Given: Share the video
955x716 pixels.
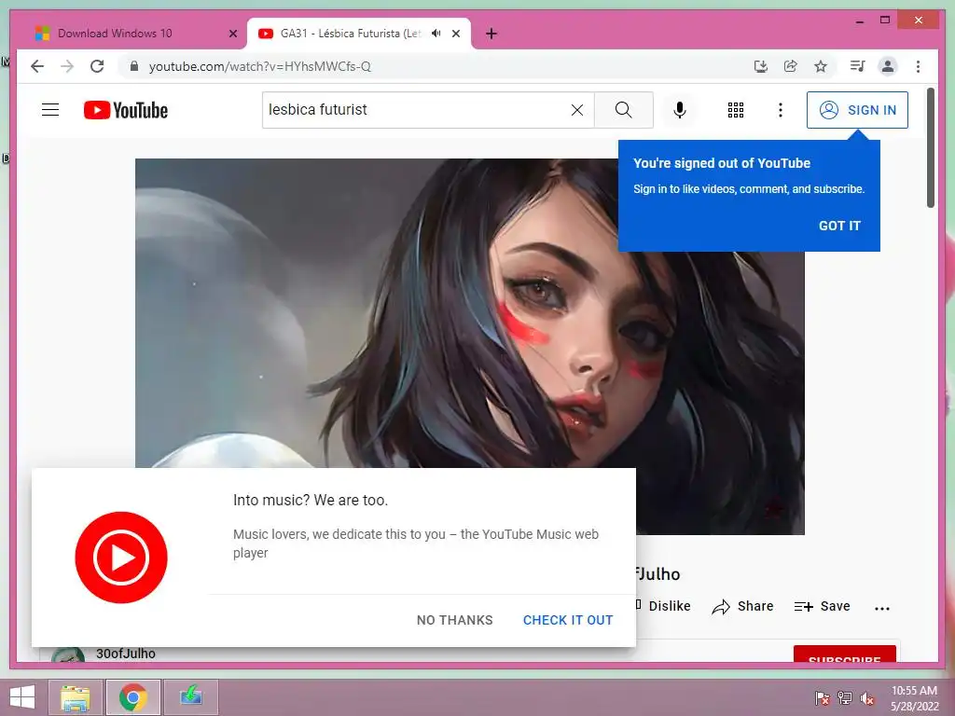Looking at the screenshot, I should coord(742,606).
